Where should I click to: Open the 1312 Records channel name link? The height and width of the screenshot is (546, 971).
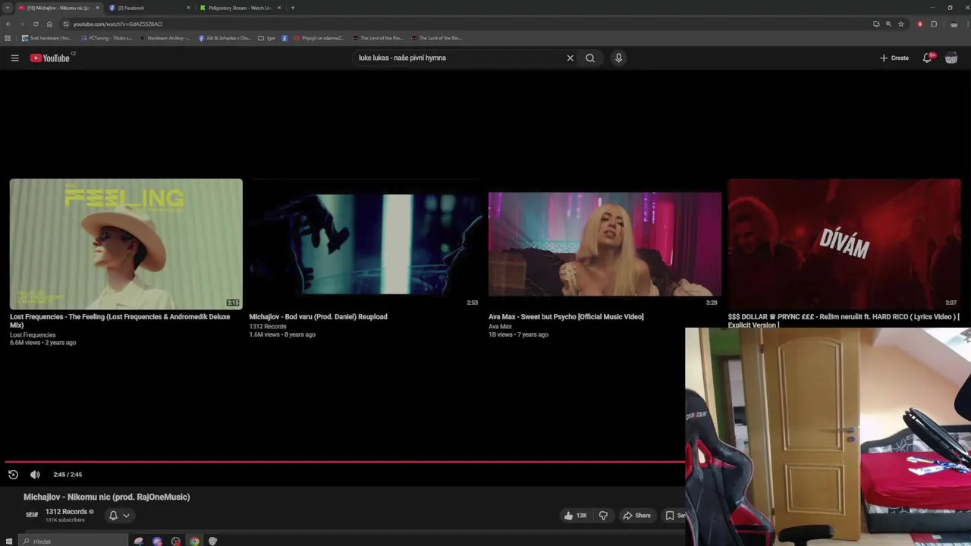(x=66, y=512)
